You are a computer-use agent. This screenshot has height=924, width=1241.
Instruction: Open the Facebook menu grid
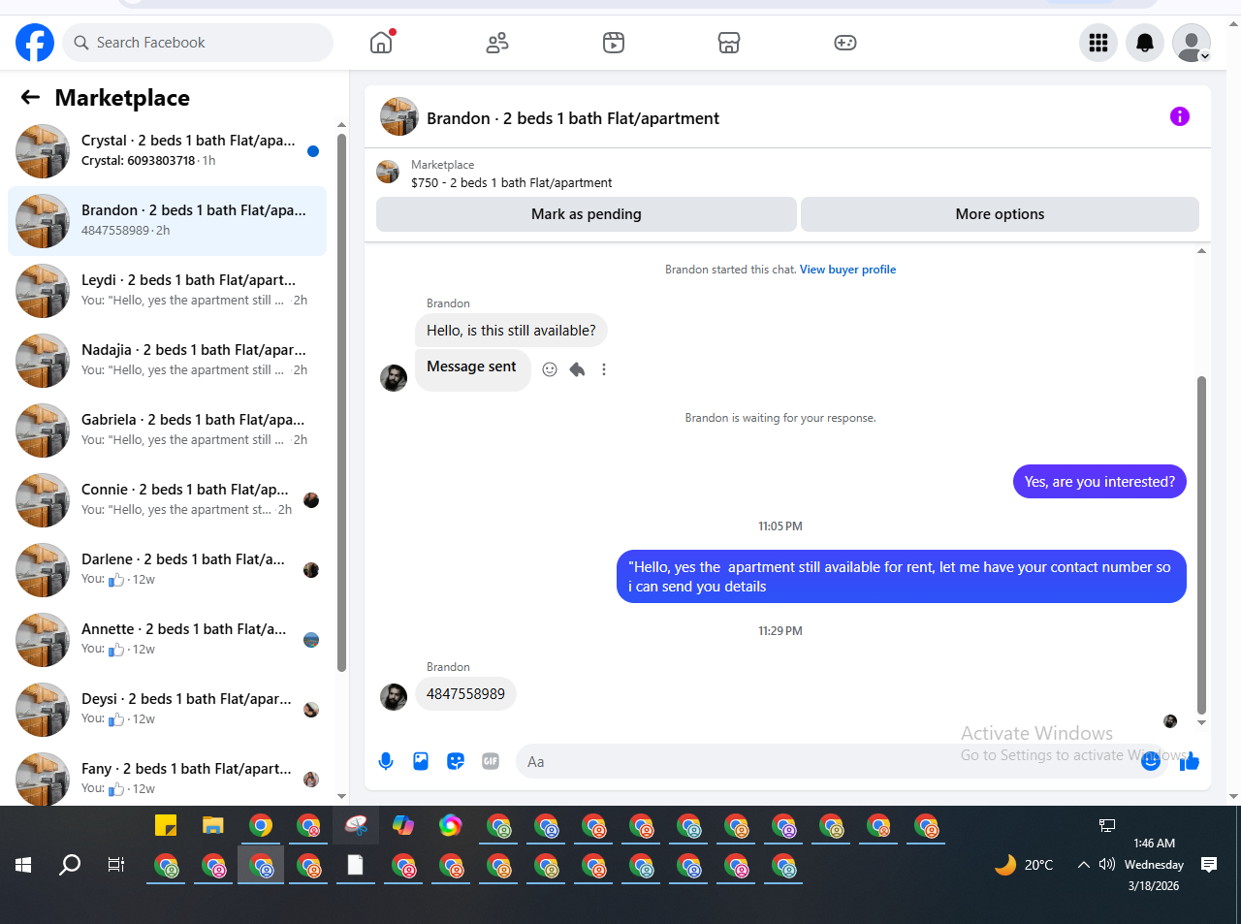click(1098, 43)
